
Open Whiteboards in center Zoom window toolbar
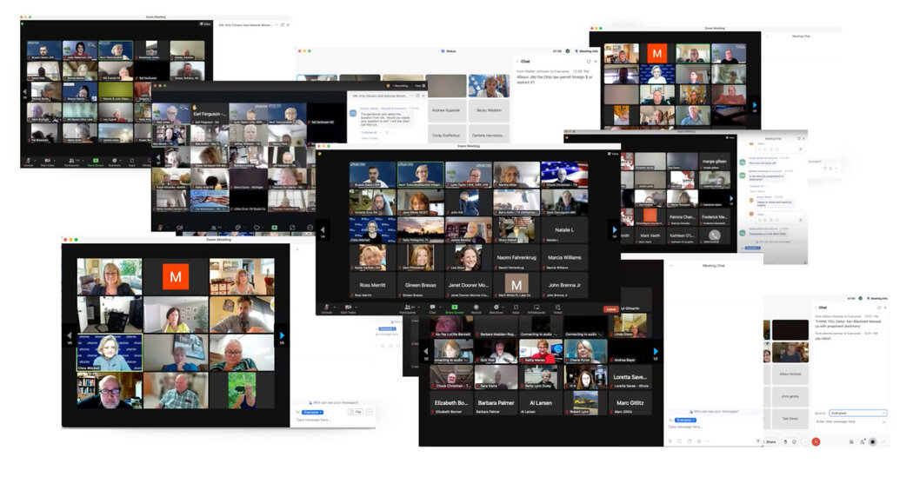[x=536, y=309]
